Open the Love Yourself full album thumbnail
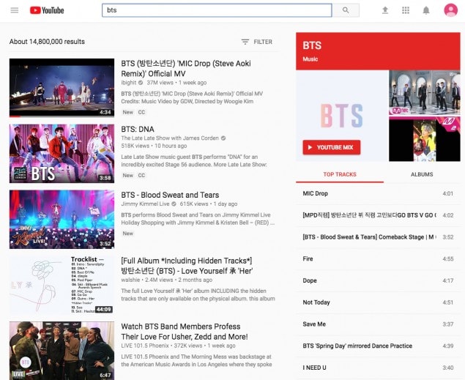This screenshot has height=380, width=465. point(62,283)
